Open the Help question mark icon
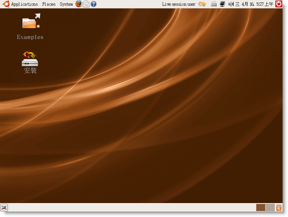Screen dimensions: 288x217 (93, 4)
